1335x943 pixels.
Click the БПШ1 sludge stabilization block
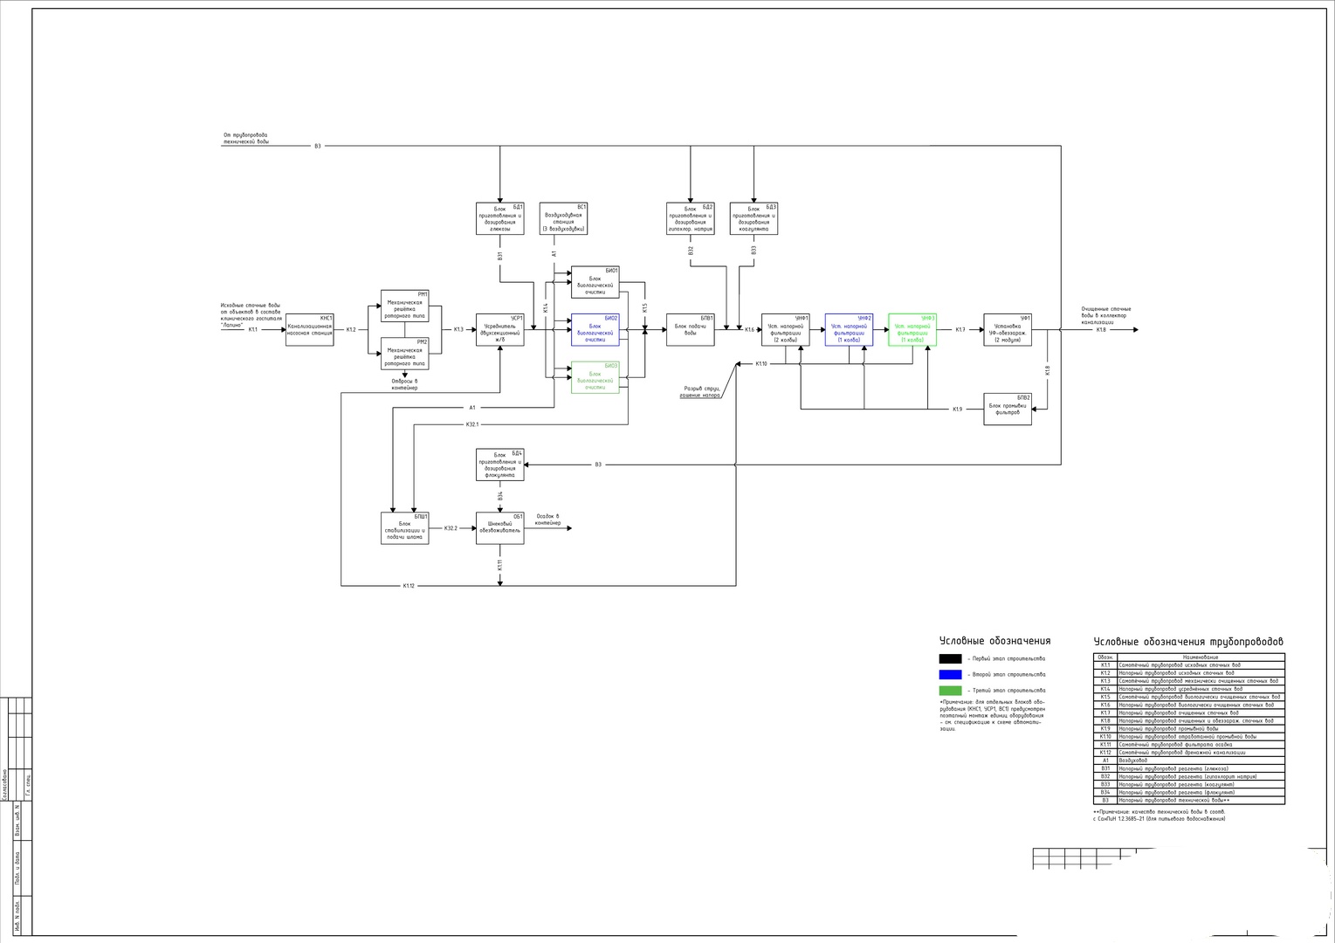405,527
